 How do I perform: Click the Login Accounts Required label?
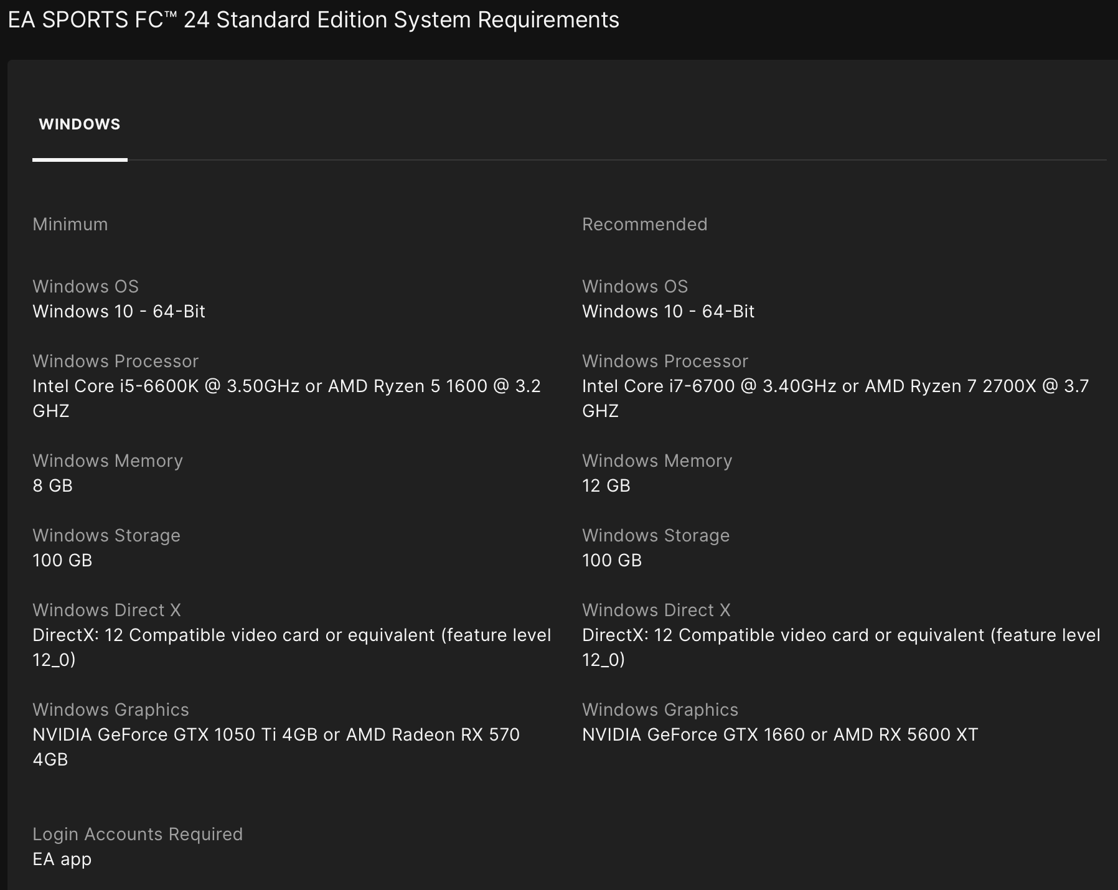click(138, 834)
